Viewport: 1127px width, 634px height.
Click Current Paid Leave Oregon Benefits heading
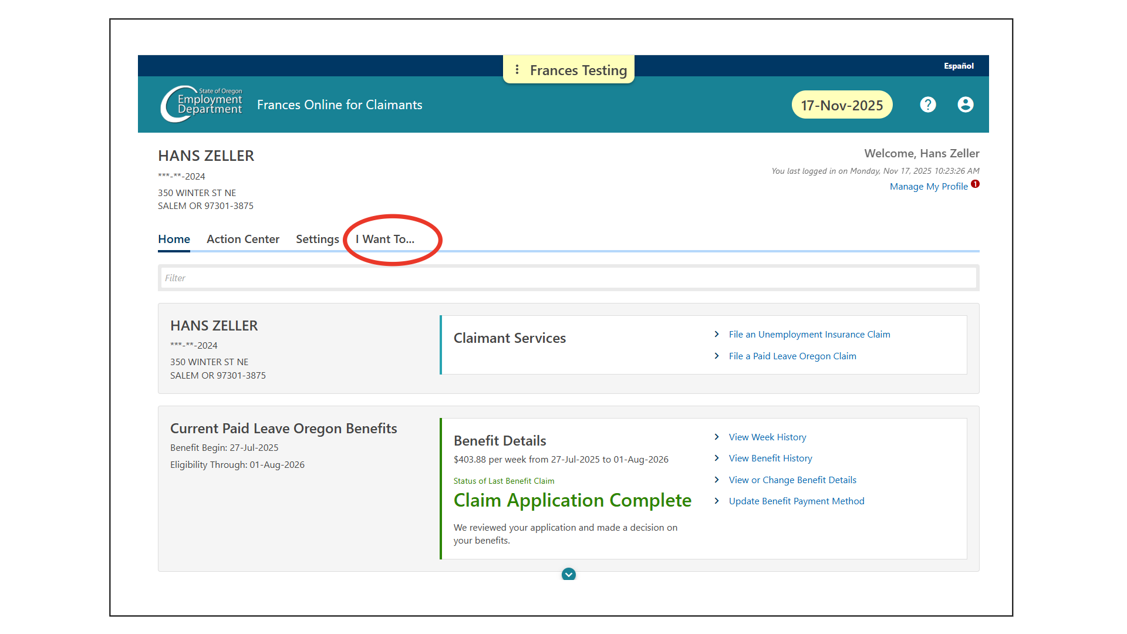[x=284, y=428]
